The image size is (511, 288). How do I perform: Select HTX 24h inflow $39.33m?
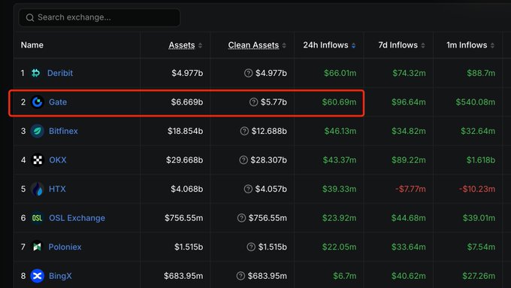tap(339, 189)
